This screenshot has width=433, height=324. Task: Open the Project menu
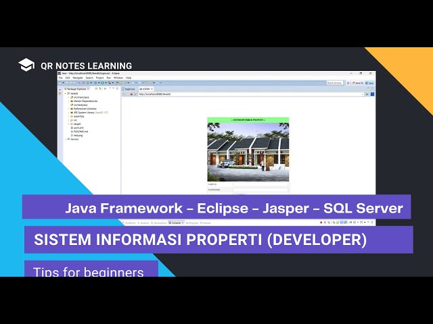pos(99,78)
